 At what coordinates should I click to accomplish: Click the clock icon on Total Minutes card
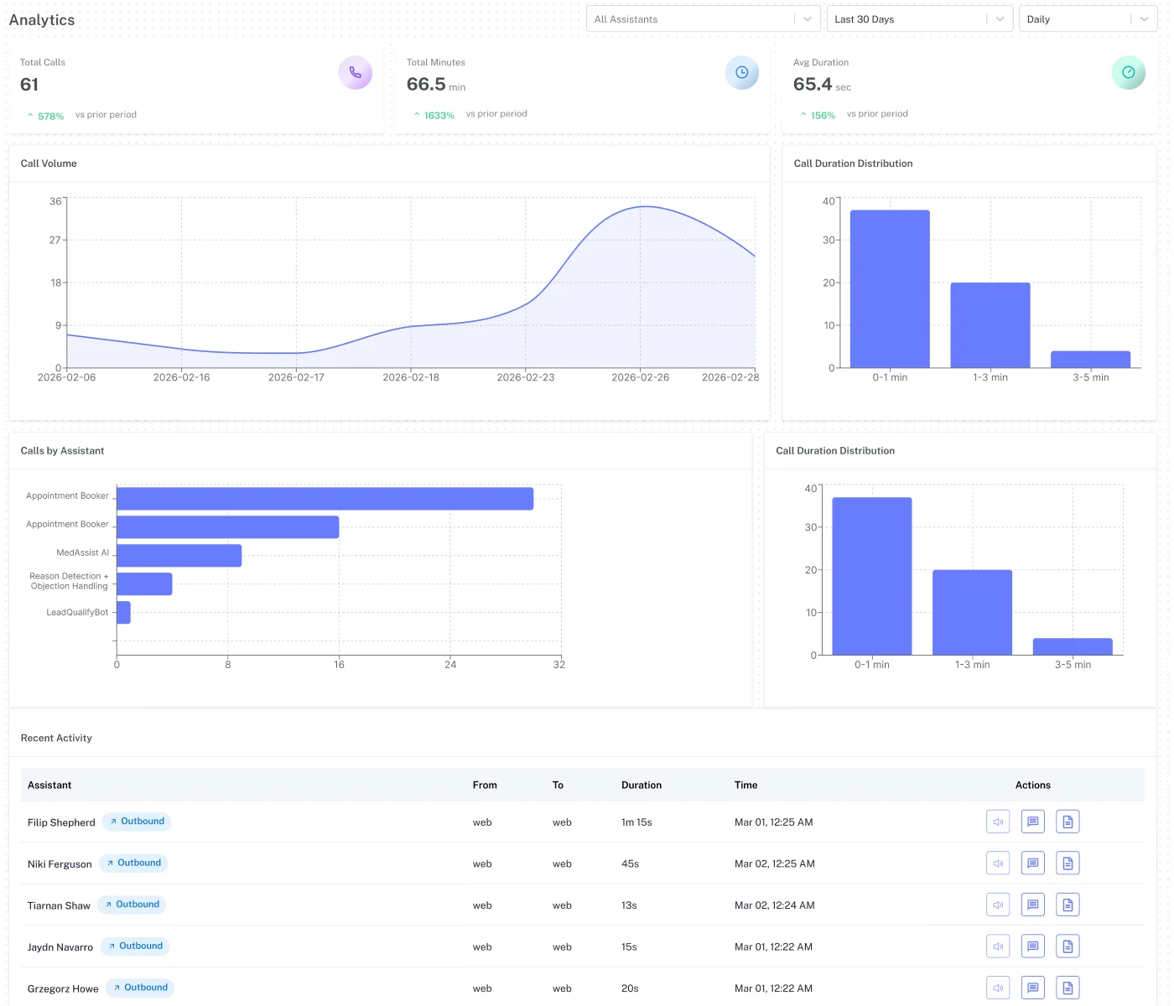742,73
